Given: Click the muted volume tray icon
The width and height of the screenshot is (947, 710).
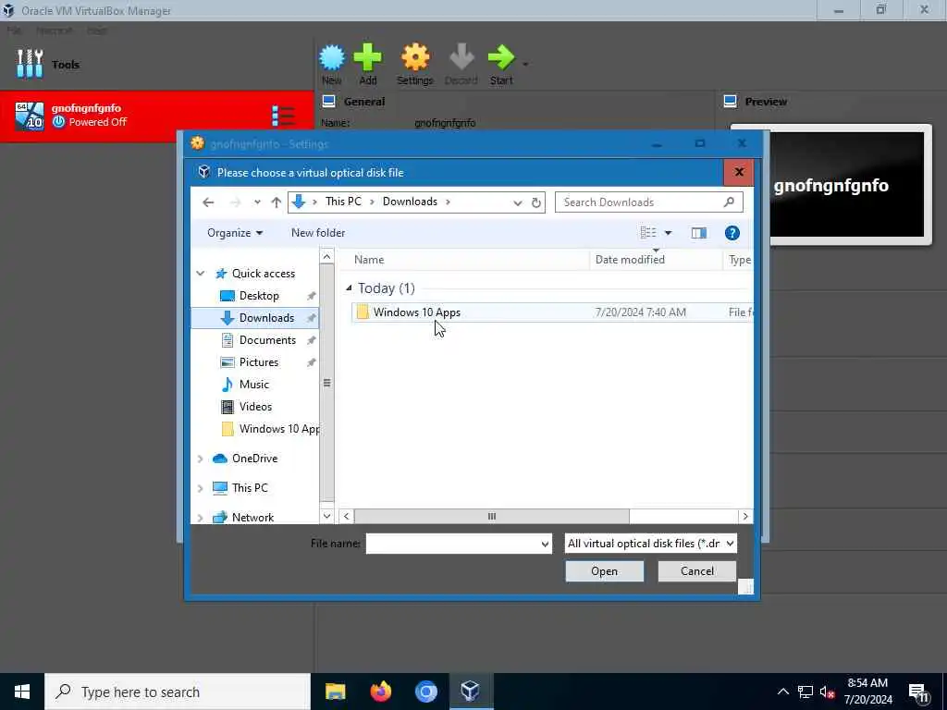Looking at the screenshot, I should [827, 692].
